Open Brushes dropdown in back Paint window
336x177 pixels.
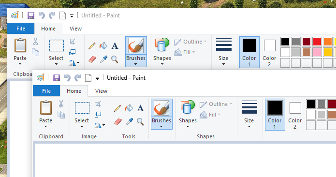tap(136, 64)
